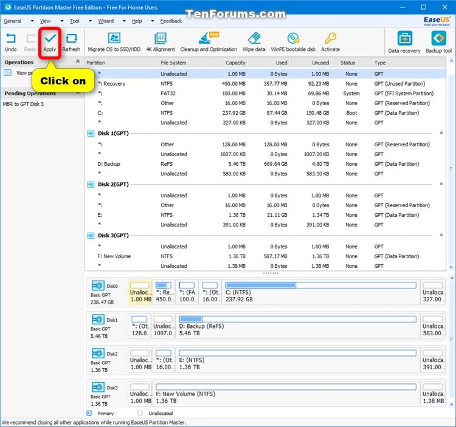Select 450.0 Recovery block on Disk0
This screenshot has width=456, height=427.
[164, 292]
